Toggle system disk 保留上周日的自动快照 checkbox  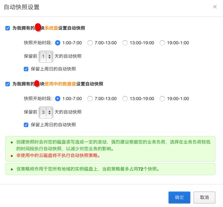coord(26,69)
